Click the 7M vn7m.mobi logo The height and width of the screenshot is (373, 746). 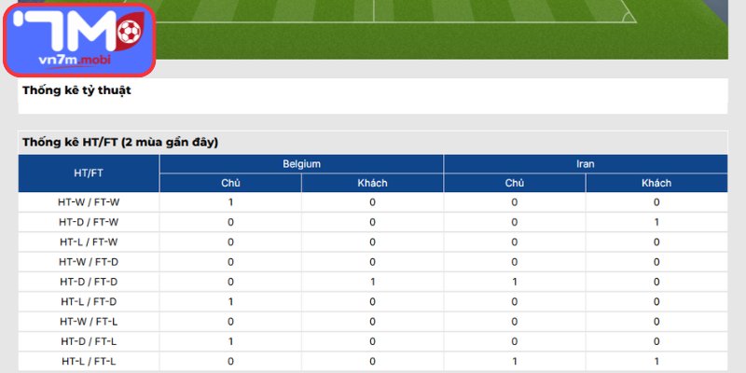(x=79, y=40)
